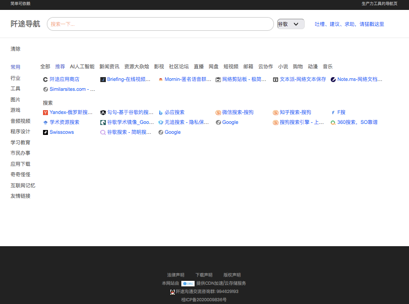Click the 阡途导航 site logo
409x304 pixels.
tap(25, 24)
